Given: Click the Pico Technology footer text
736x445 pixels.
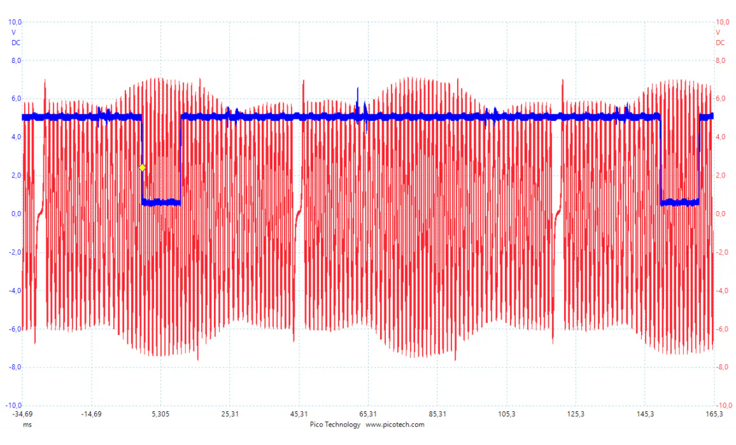Looking at the screenshot, I should click(335, 425).
